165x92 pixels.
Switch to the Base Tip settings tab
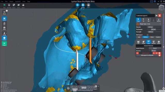(x=159, y=20)
